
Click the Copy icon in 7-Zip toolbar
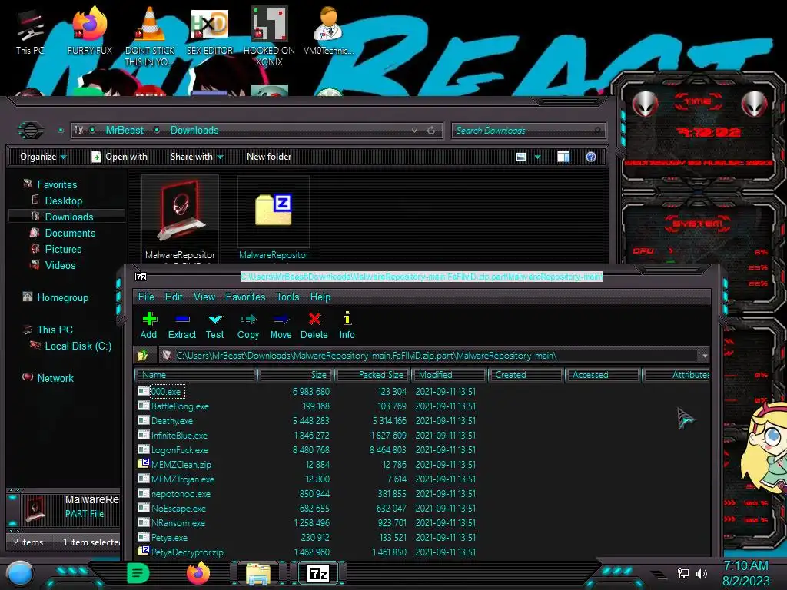(248, 320)
